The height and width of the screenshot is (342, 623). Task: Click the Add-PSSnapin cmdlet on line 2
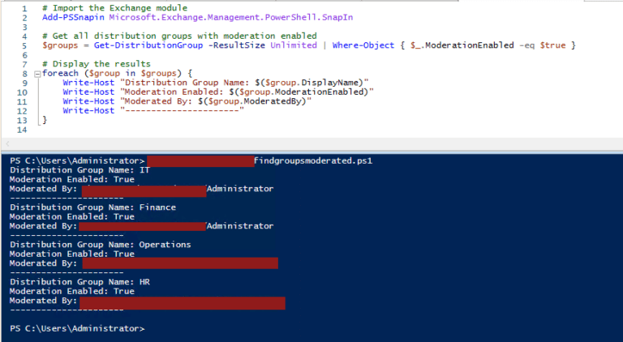pyautogui.click(x=73, y=18)
